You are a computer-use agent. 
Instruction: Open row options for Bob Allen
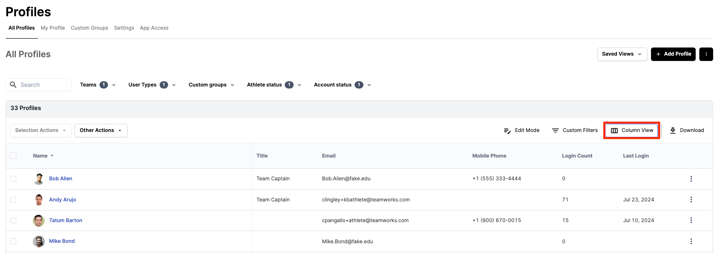point(691,179)
